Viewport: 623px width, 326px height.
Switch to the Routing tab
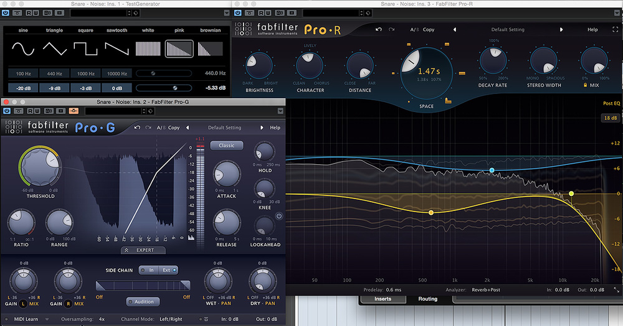click(427, 299)
